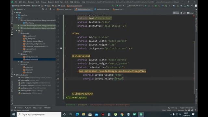Switch editor to Code view

176,13
